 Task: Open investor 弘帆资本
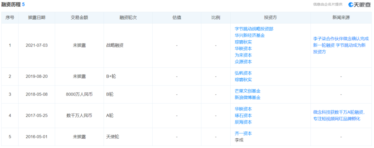(x=243, y=73)
